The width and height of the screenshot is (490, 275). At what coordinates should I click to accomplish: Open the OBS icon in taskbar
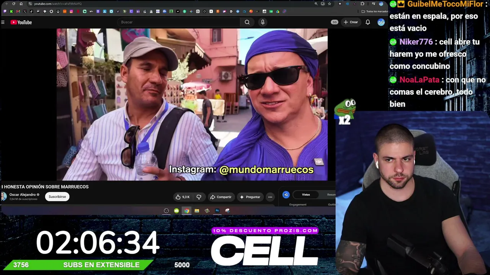click(x=166, y=211)
